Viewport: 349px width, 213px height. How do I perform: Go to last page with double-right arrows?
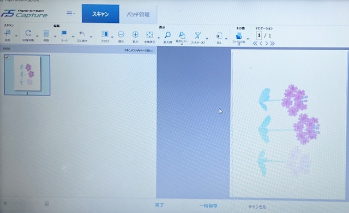pyautogui.click(x=272, y=44)
